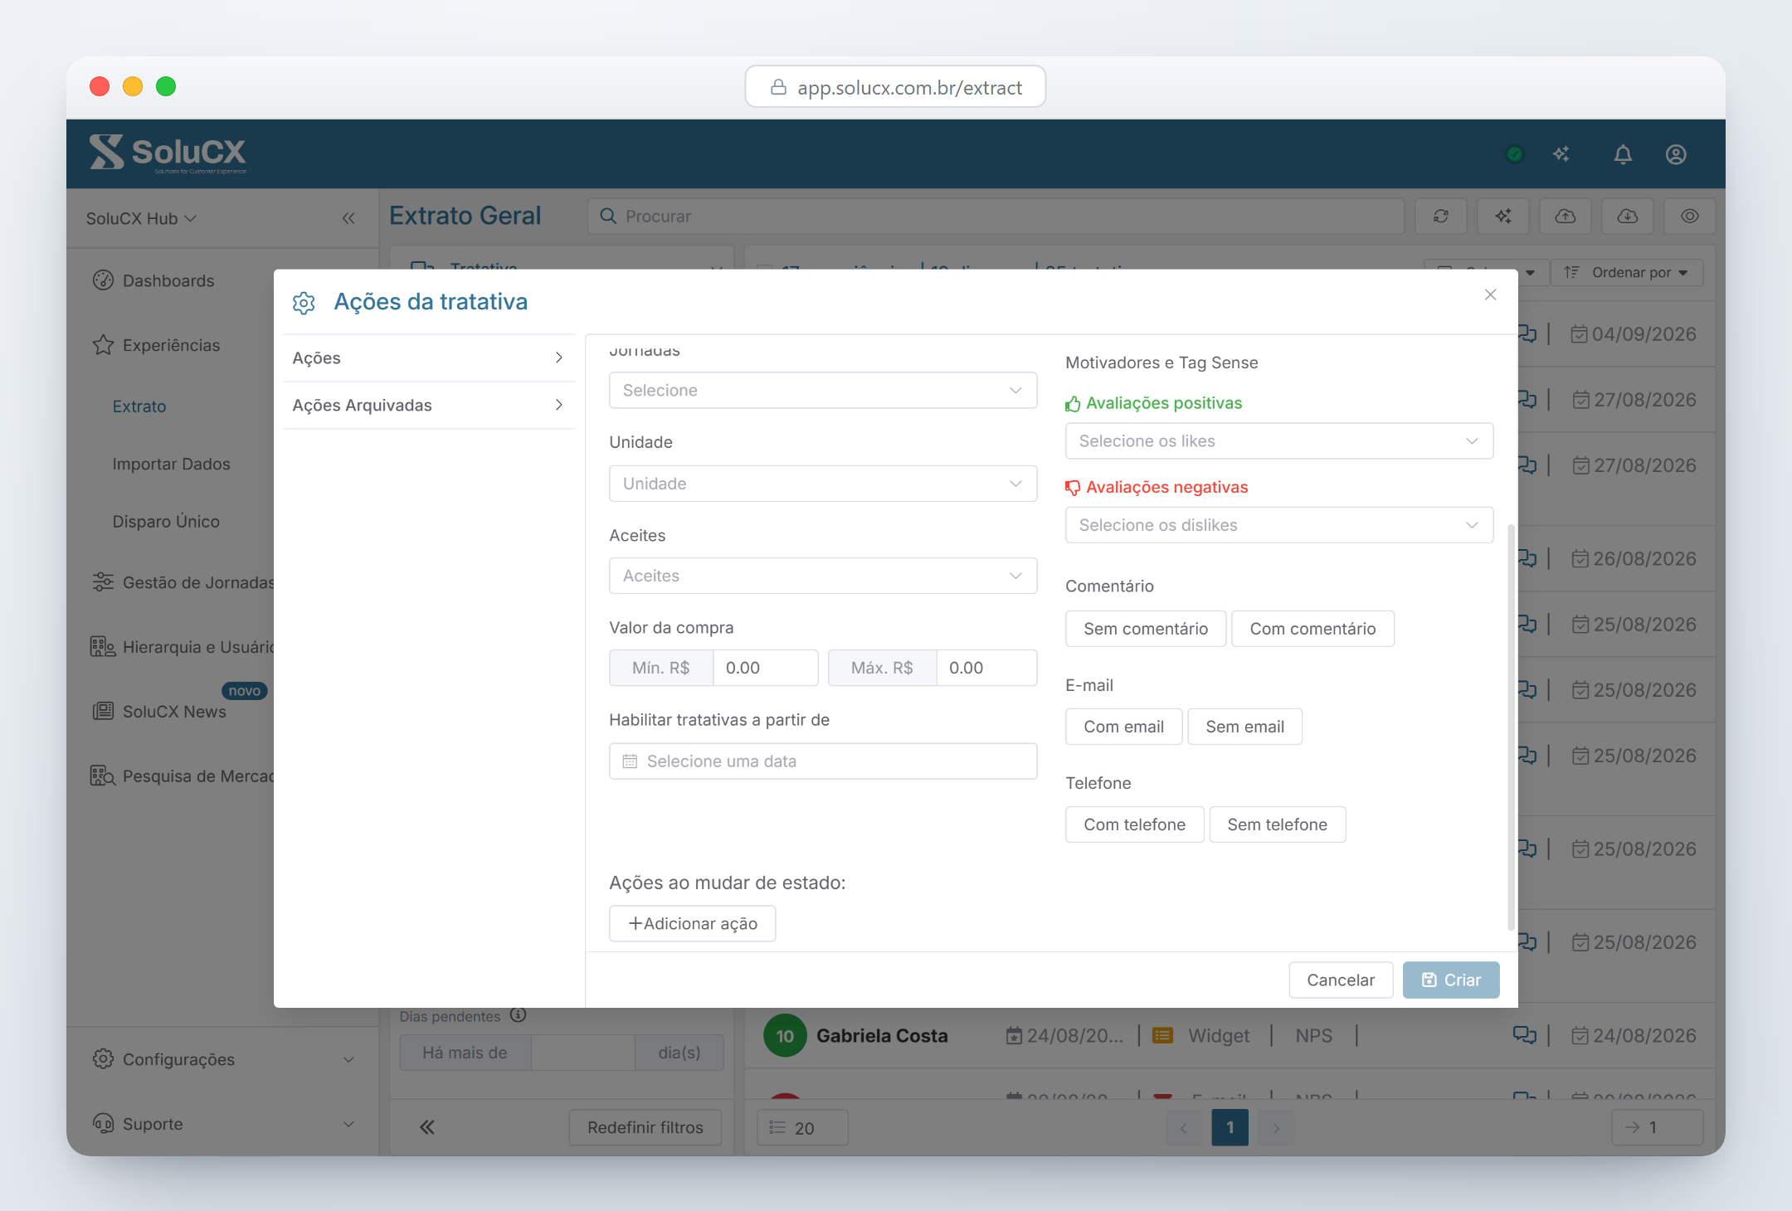The width and height of the screenshot is (1792, 1211).
Task: Open the Jornadas Selecione dropdown
Action: pos(823,390)
